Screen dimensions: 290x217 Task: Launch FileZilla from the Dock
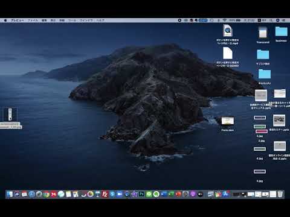click(x=105, y=194)
